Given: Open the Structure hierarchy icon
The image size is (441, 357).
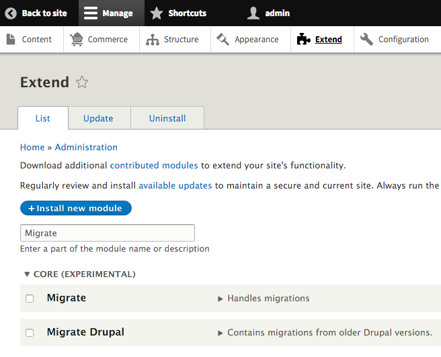Looking at the screenshot, I should [153, 40].
